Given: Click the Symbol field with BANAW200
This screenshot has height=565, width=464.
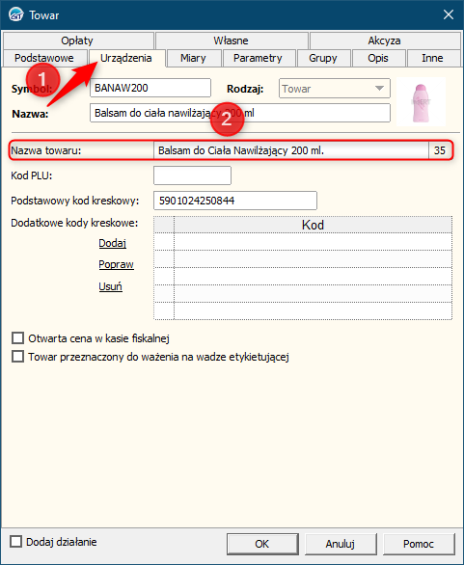Looking at the screenshot, I should 150,88.
